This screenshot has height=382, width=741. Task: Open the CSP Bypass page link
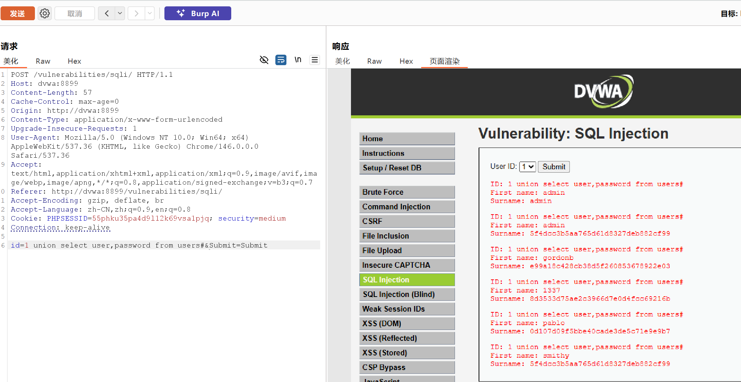(407, 367)
